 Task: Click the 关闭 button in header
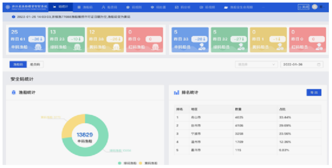click(303, 7)
